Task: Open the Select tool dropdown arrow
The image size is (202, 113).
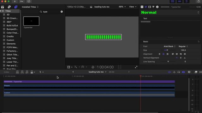Action: pyautogui.click(x=43, y=72)
